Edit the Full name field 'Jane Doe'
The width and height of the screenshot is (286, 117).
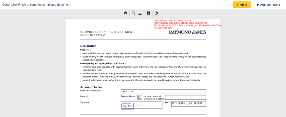tap(163, 91)
